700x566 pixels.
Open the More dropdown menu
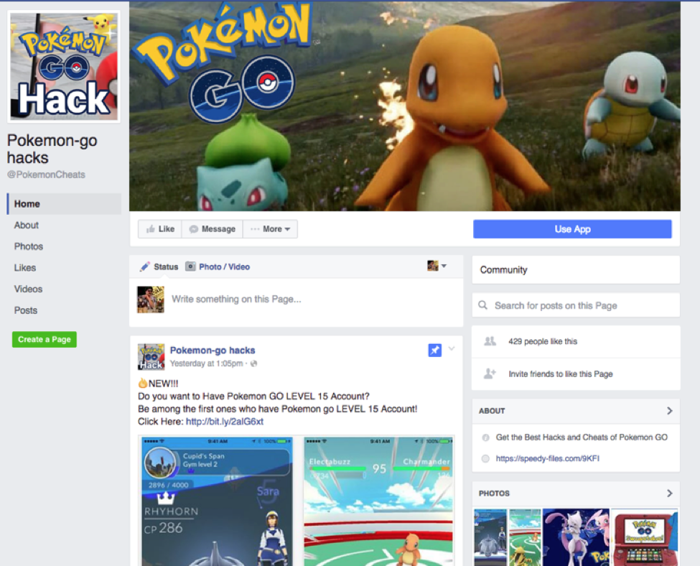[x=270, y=229]
